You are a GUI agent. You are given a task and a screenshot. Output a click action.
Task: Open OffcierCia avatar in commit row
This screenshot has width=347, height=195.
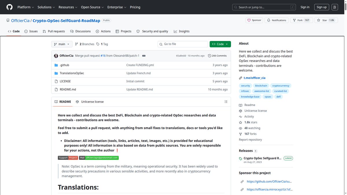pyautogui.click(x=56, y=56)
